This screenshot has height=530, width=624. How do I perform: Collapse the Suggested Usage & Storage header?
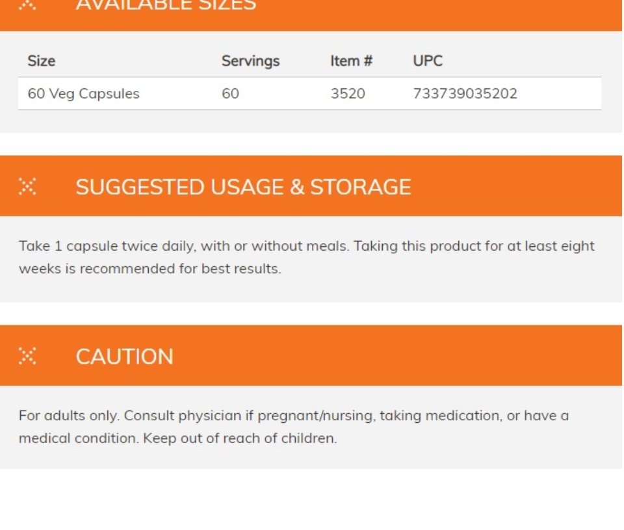click(311, 186)
